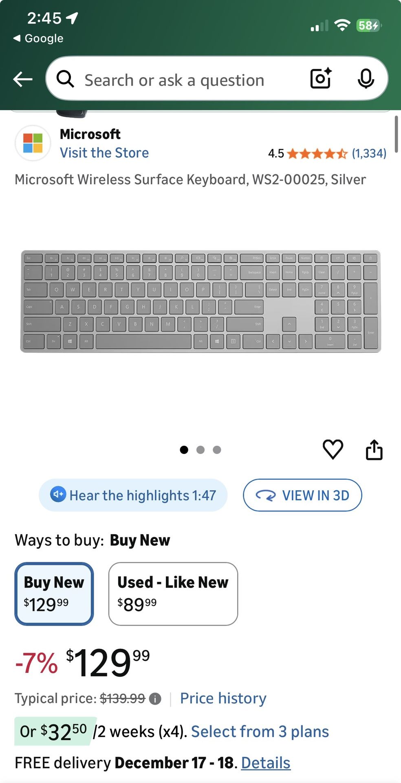The image size is (401, 783).
Task: Tap the VIEW IN 3D button
Action: pos(302,495)
